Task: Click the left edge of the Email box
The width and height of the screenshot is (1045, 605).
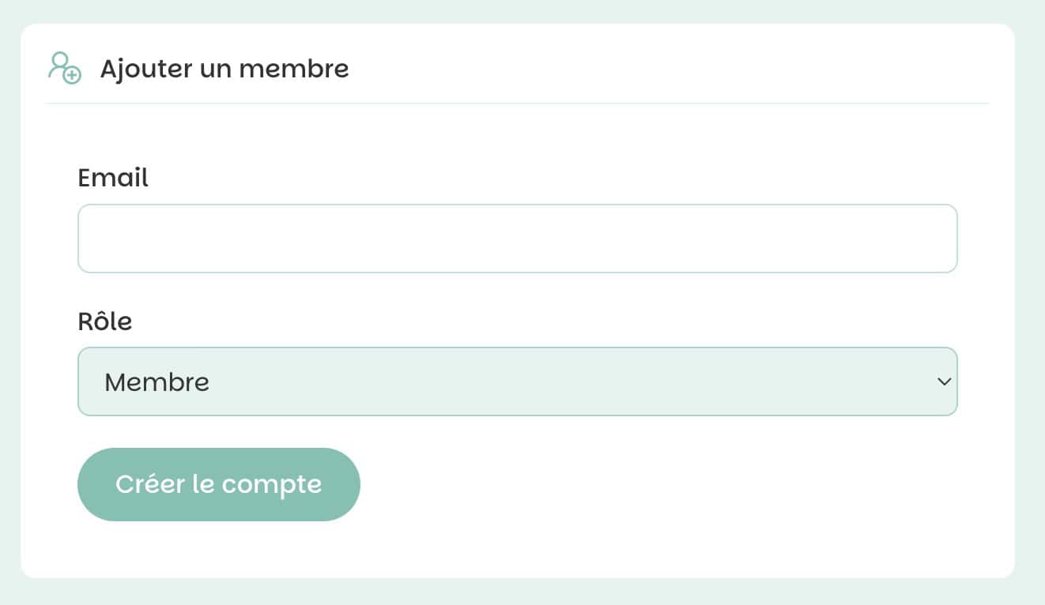Action: (81, 239)
